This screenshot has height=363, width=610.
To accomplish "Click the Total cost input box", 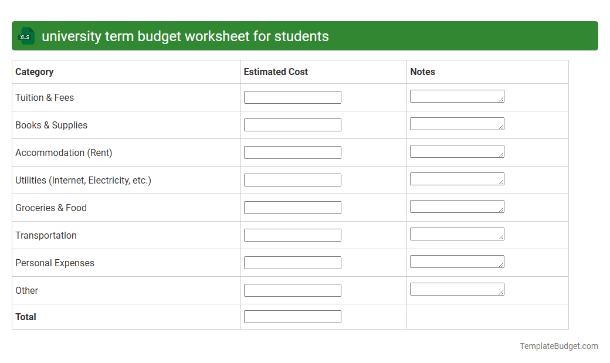I will click(x=292, y=316).
